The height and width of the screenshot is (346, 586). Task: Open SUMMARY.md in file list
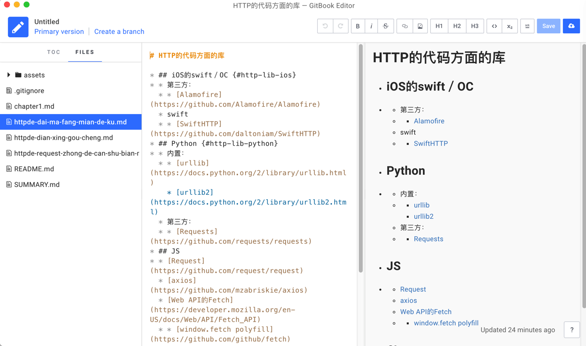click(x=37, y=185)
